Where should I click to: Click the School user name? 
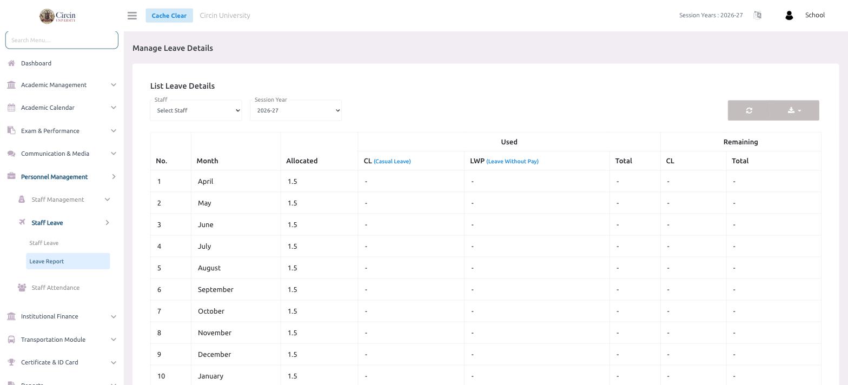point(814,15)
